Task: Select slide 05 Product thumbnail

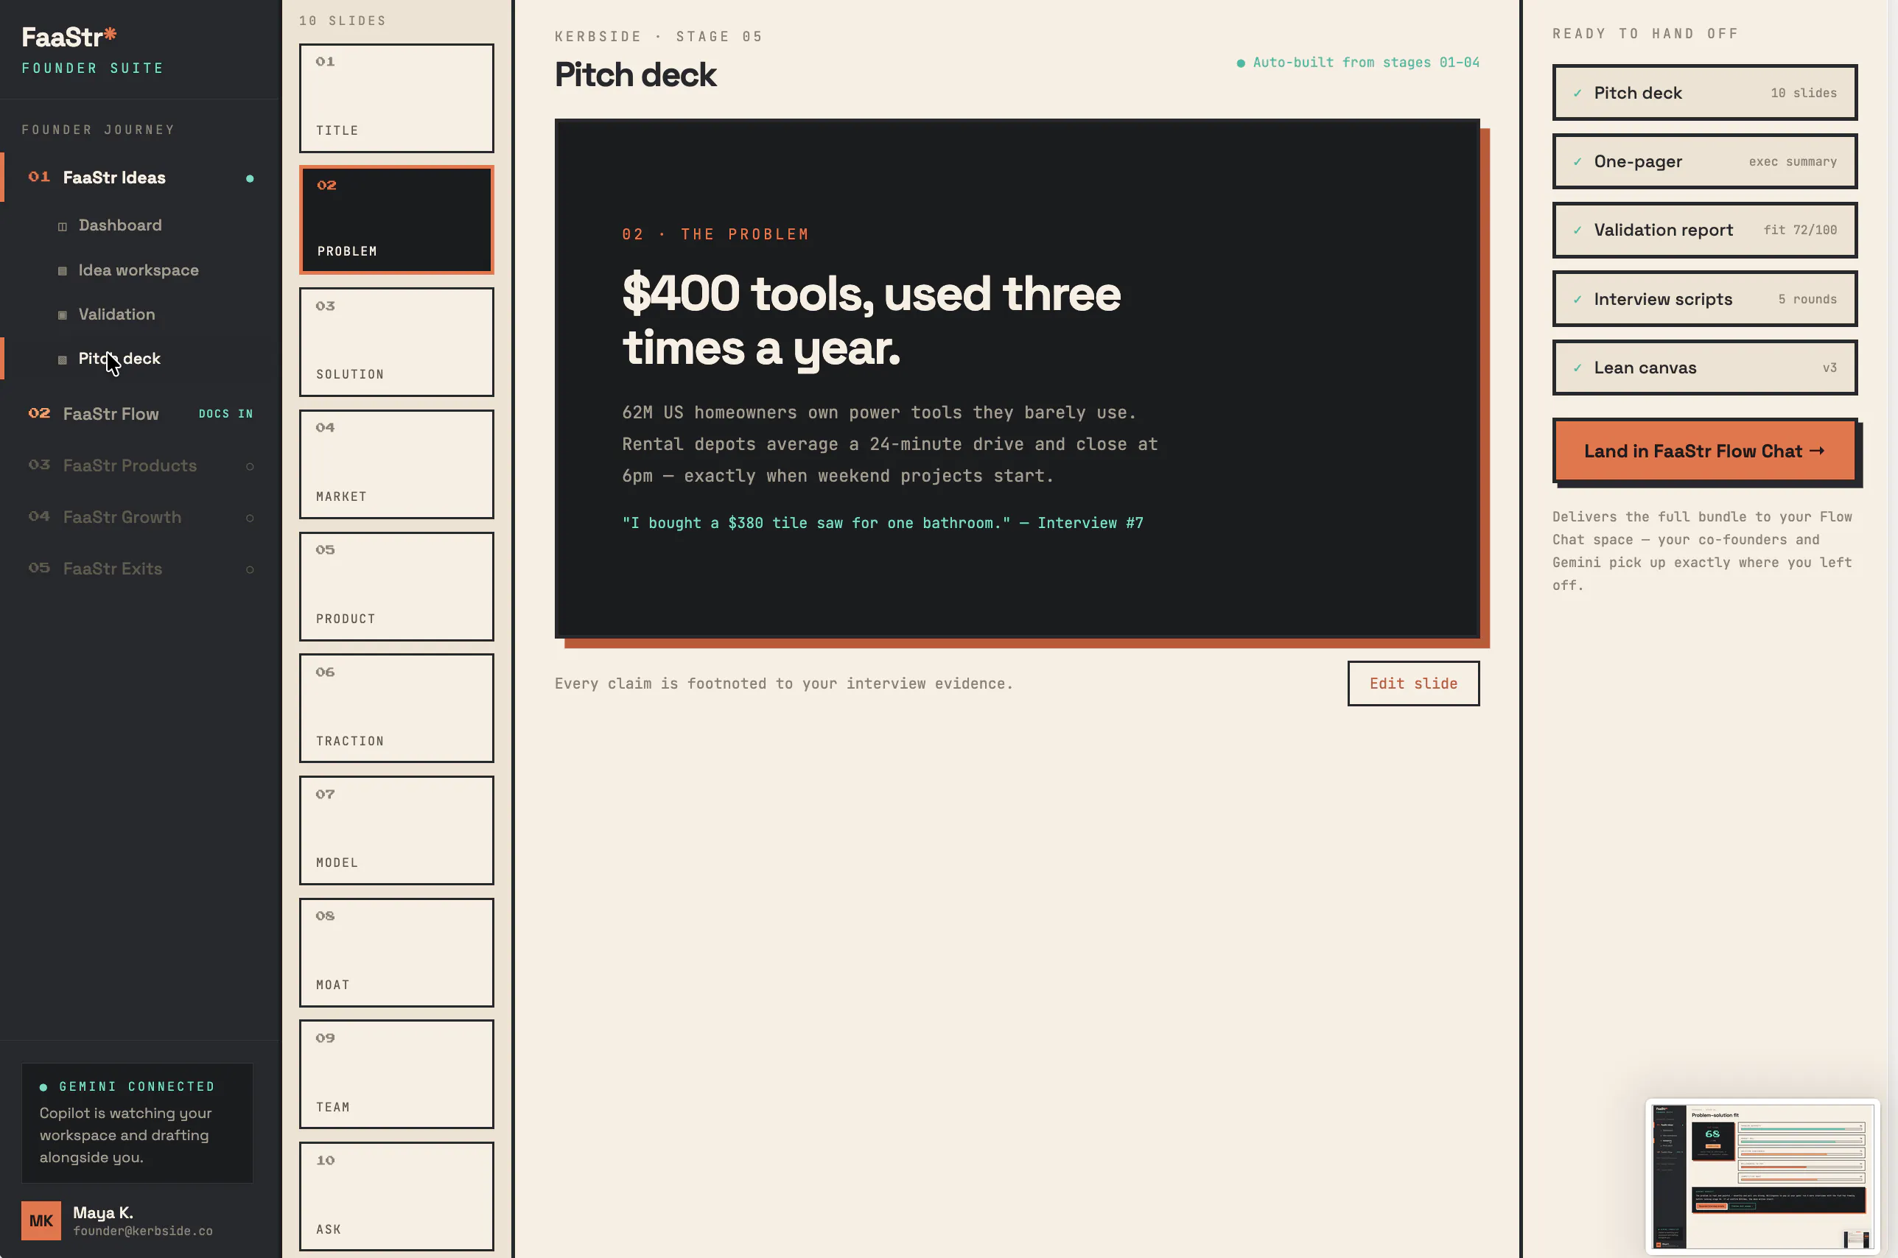Action: pyautogui.click(x=396, y=586)
